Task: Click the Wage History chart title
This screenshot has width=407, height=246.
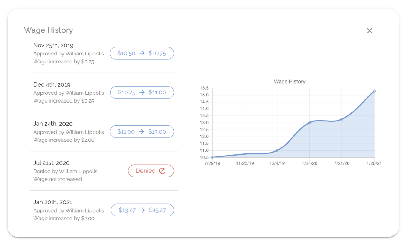Action: (290, 81)
